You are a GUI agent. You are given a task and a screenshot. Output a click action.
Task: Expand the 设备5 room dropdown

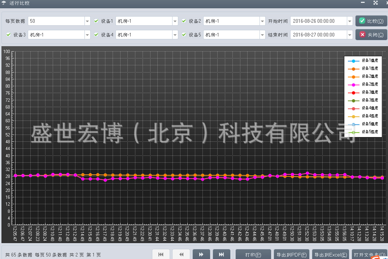click(x=262, y=35)
